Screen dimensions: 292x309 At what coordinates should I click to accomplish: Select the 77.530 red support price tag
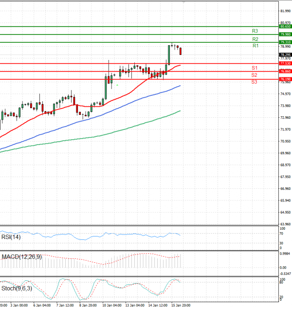[285, 63]
